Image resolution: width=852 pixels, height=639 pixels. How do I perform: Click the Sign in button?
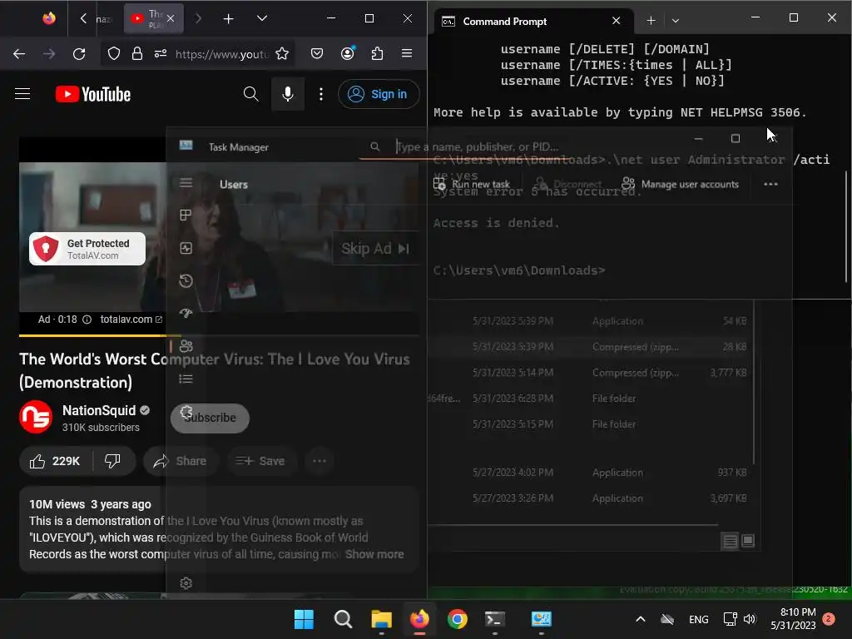click(379, 94)
